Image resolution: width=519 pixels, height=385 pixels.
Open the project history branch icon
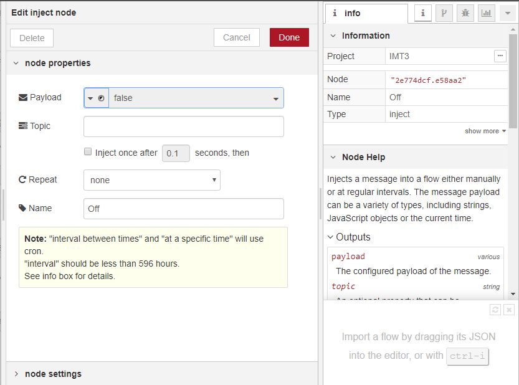tap(444, 13)
